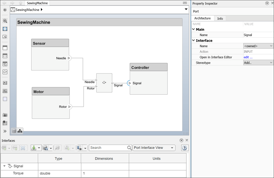Viewport: 274px width, 178px height.
Task: Open Interfaces help via question mark icon
Action: click(x=185, y=148)
